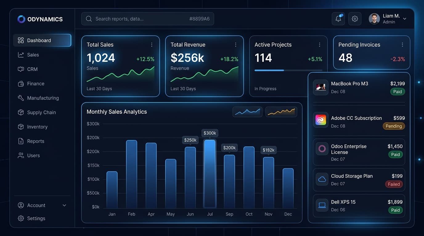Screen dimensions: 424x236
Task: Focus the Search reports, data field
Action: pos(148,19)
